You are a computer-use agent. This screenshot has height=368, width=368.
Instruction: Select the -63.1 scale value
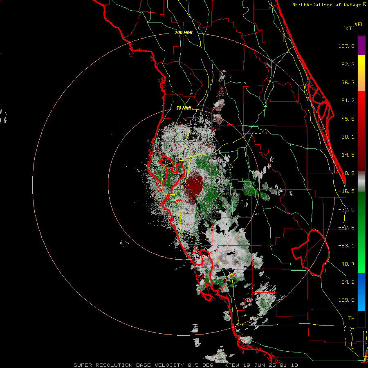346,246
